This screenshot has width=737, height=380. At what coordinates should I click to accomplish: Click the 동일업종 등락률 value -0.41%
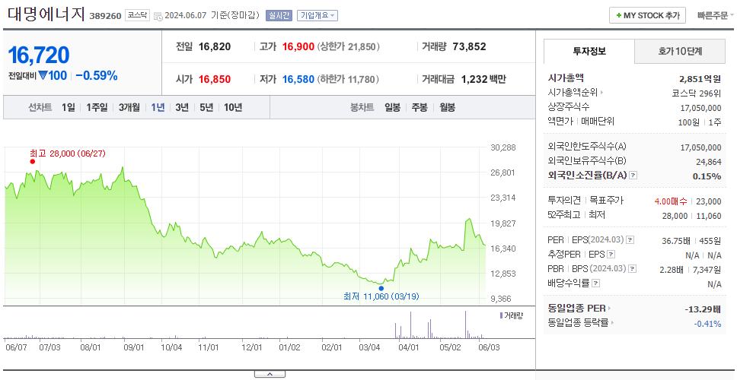pyautogui.click(x=708, y=323)
